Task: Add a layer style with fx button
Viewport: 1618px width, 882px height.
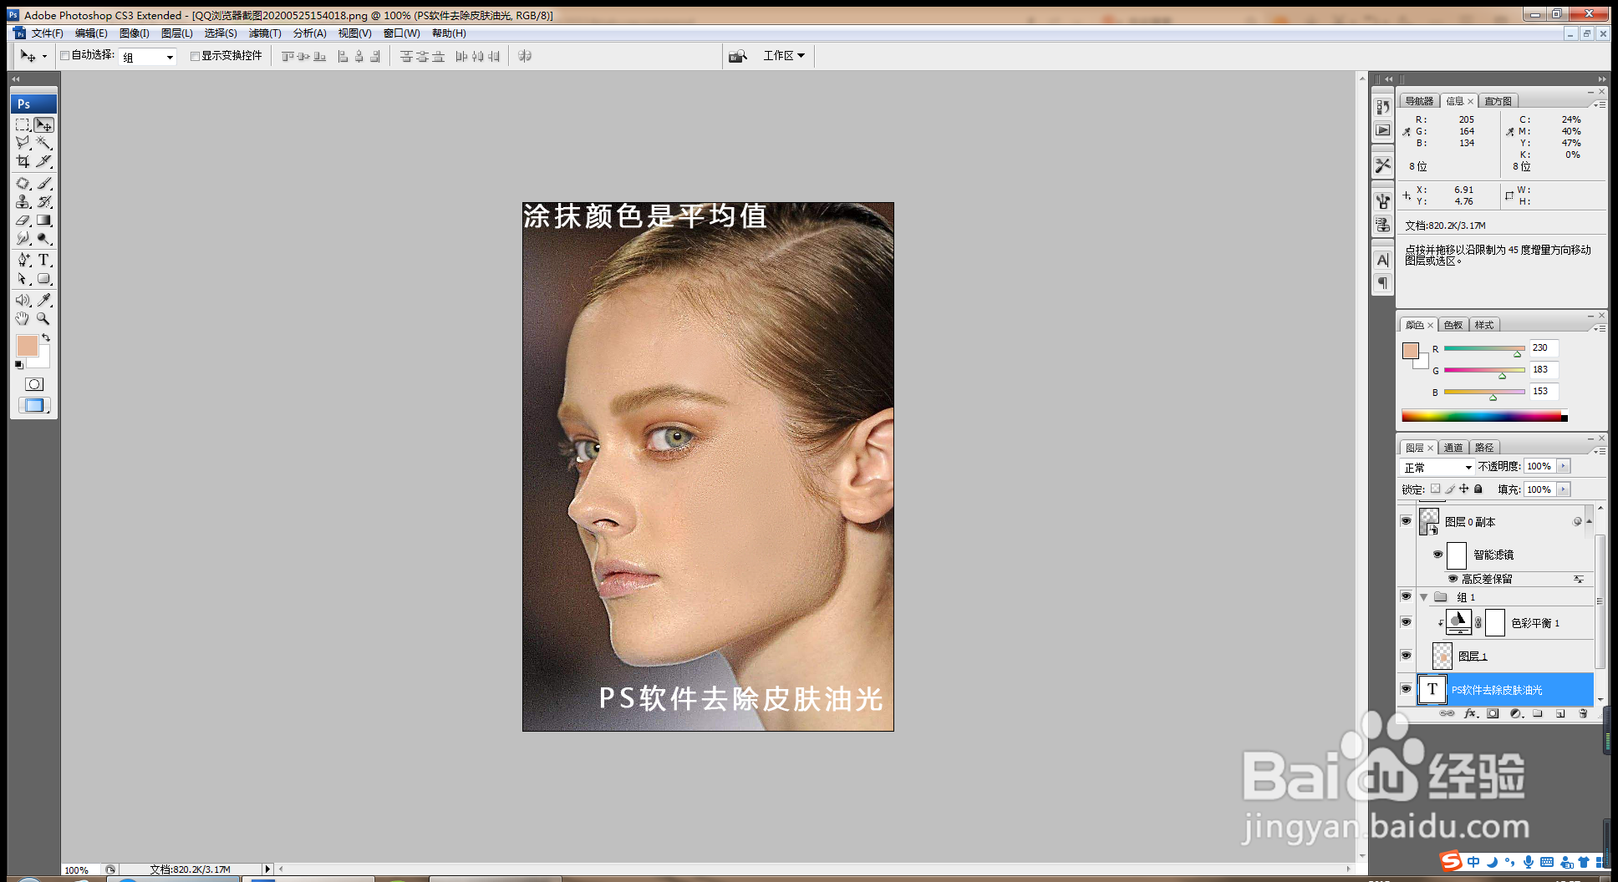Action: [1471, 713]
